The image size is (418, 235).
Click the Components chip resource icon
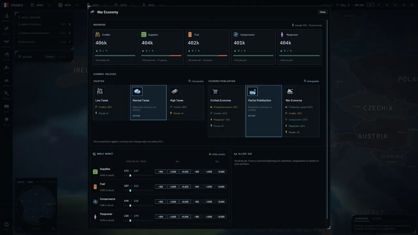tap(236, 35)
